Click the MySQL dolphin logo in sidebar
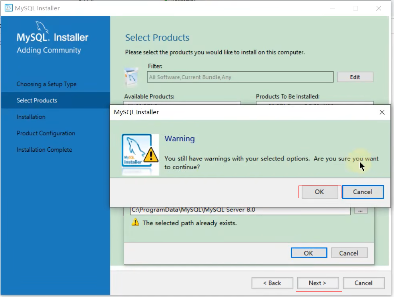 coord(42,29)
